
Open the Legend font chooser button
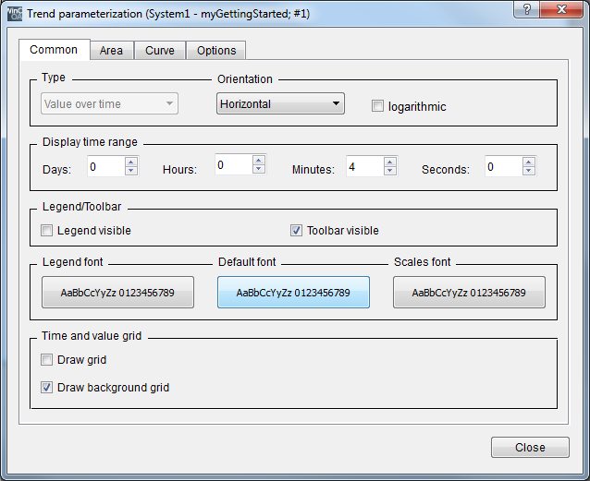pyautogui.click(x=117, y=293)
